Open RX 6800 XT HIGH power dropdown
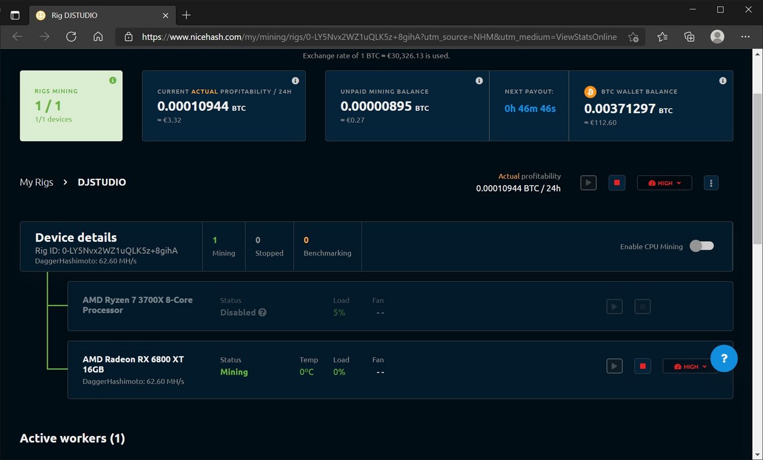Image resolution: width=763 pixels, height=460 pixels. (x=690, y=366)
